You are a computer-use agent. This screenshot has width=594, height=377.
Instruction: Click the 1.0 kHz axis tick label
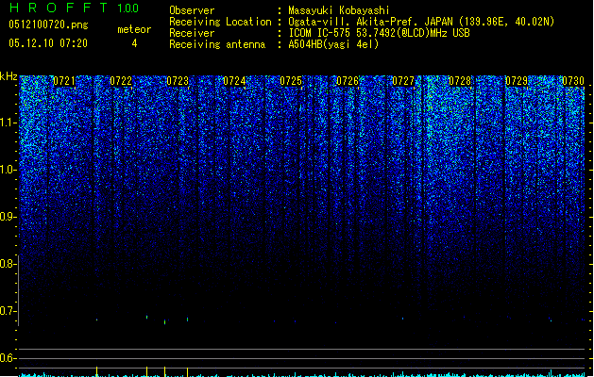point(8,170)
